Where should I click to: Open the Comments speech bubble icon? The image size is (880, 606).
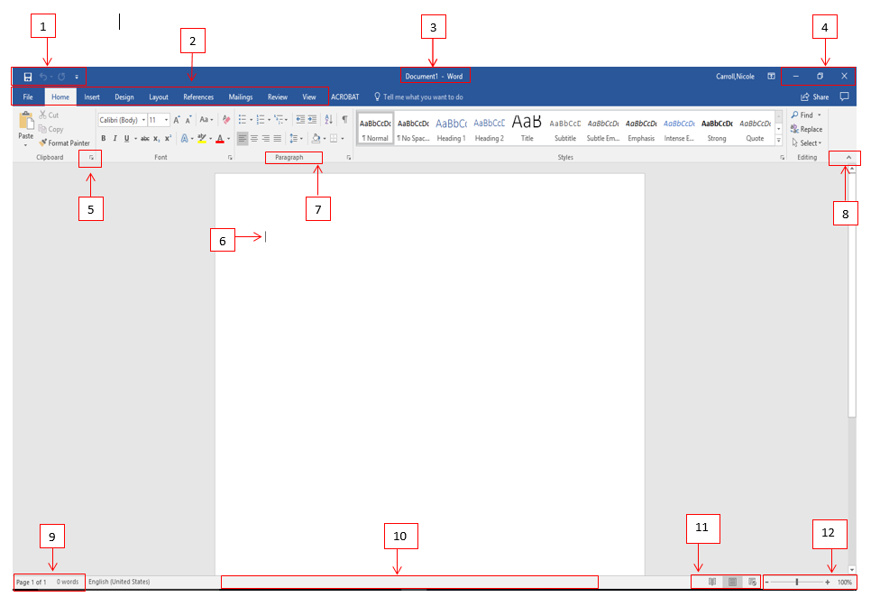pyautogui.click(x=844, y=96)
